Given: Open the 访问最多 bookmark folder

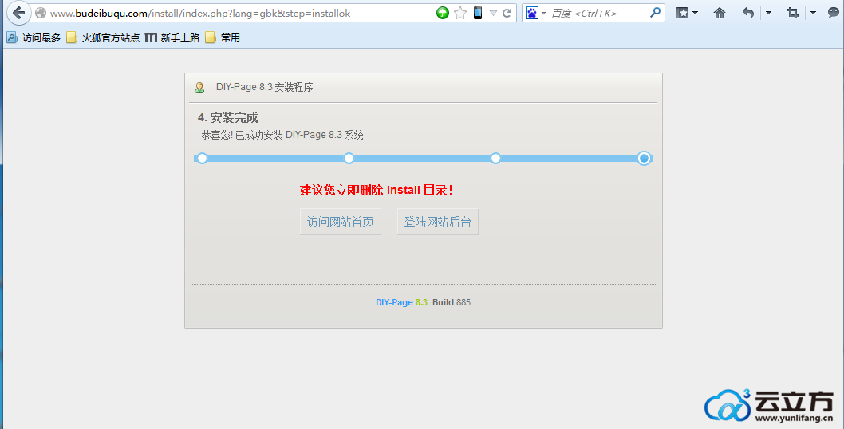Looking at the screenshot, I should pos(34,37).
